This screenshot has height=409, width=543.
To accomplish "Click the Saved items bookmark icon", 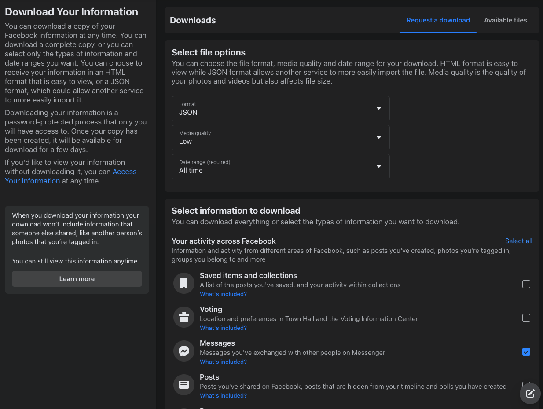I will (184, 284).
